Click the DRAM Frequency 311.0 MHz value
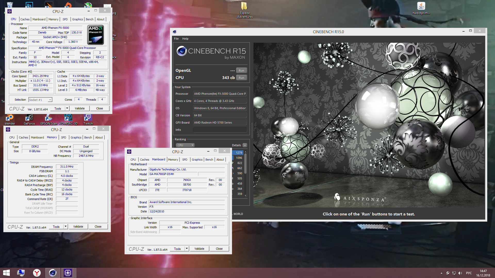The height and width of the screenshot is (278, 495). (67, 167)
